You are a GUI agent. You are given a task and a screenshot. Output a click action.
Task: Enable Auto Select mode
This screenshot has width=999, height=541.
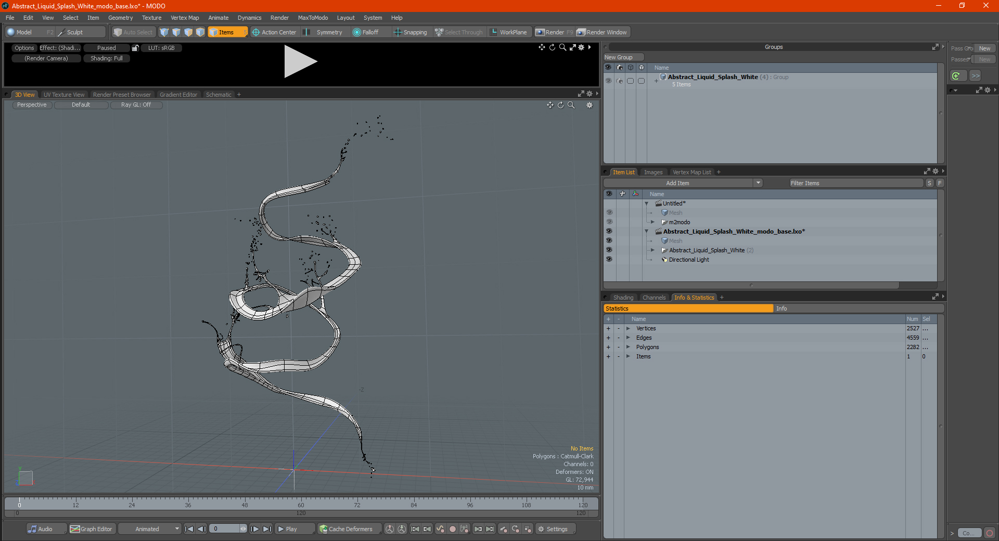point(133,32)
